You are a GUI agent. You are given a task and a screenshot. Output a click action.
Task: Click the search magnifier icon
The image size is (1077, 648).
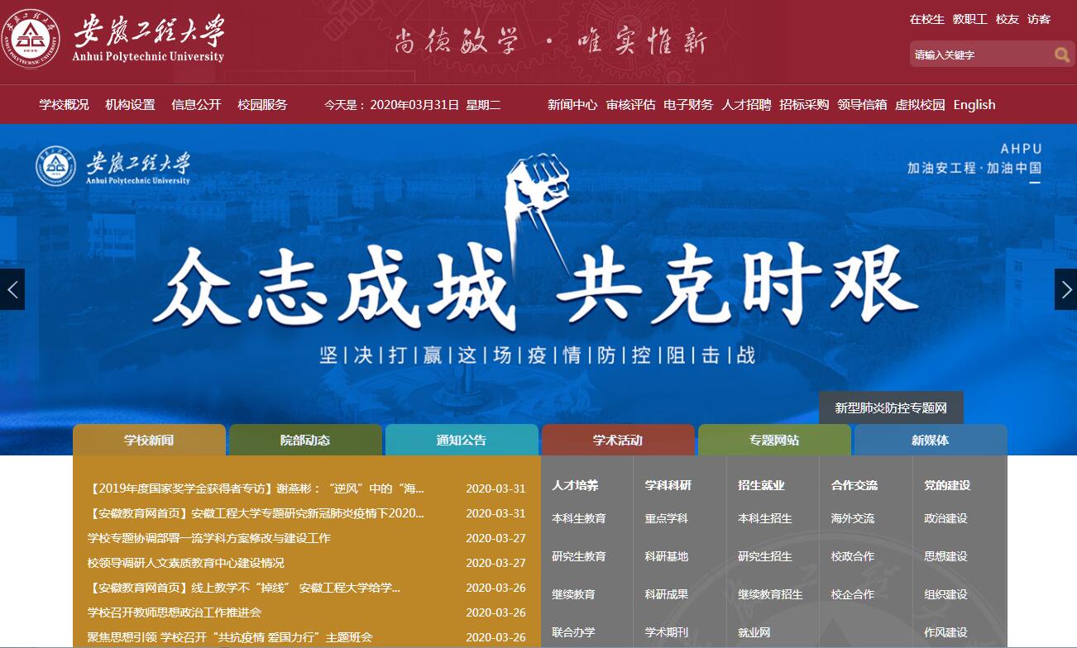[1062, 55]
